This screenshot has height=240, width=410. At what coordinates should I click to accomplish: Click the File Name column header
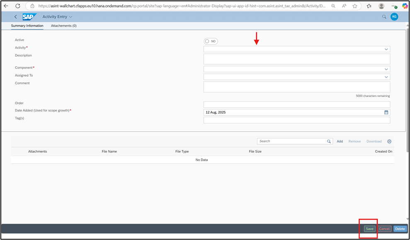click(109, 152)
